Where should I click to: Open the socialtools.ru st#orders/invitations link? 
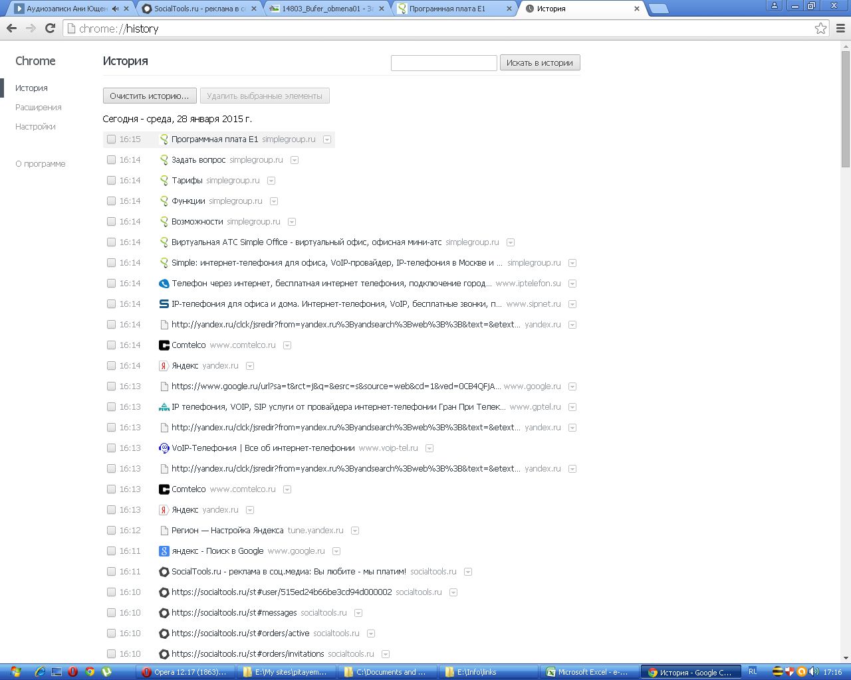[x=248, y=654]
